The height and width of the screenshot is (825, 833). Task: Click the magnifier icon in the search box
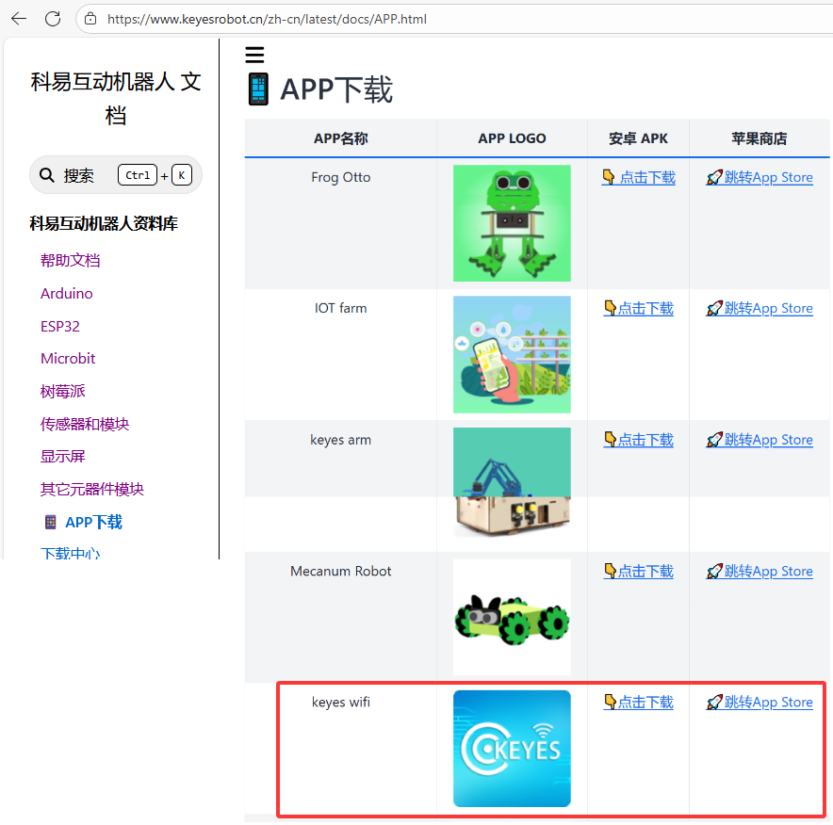[47, 174]
